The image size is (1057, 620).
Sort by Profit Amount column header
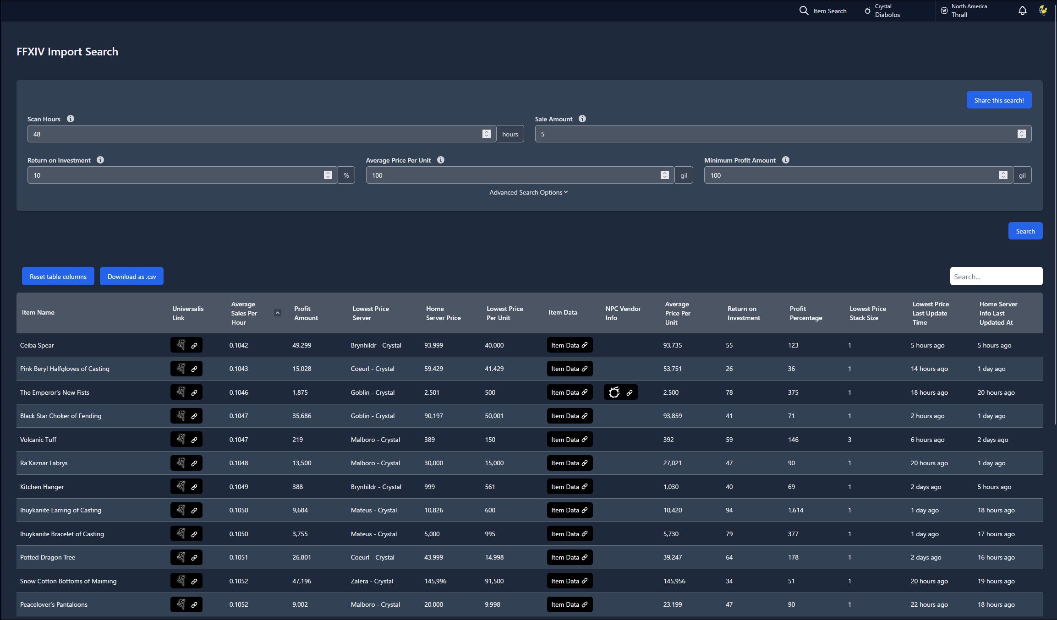point(306,313)
